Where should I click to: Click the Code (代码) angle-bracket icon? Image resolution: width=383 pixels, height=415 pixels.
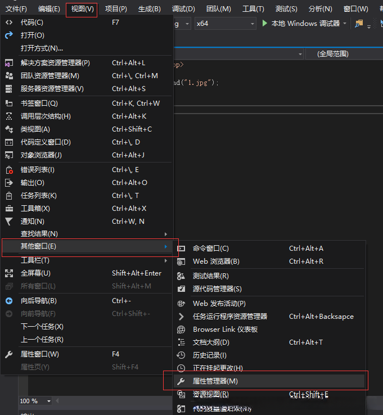[x=9, y=22]
